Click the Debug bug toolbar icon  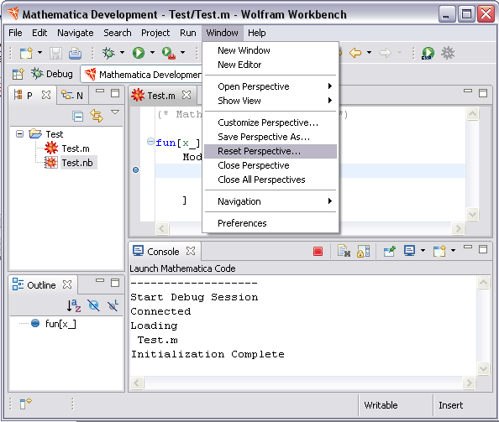[x=108, y=53]
